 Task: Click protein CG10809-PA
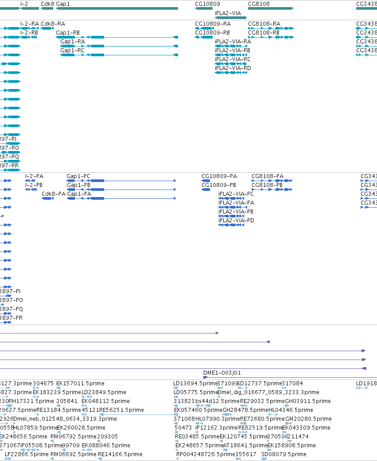(206, 181)
